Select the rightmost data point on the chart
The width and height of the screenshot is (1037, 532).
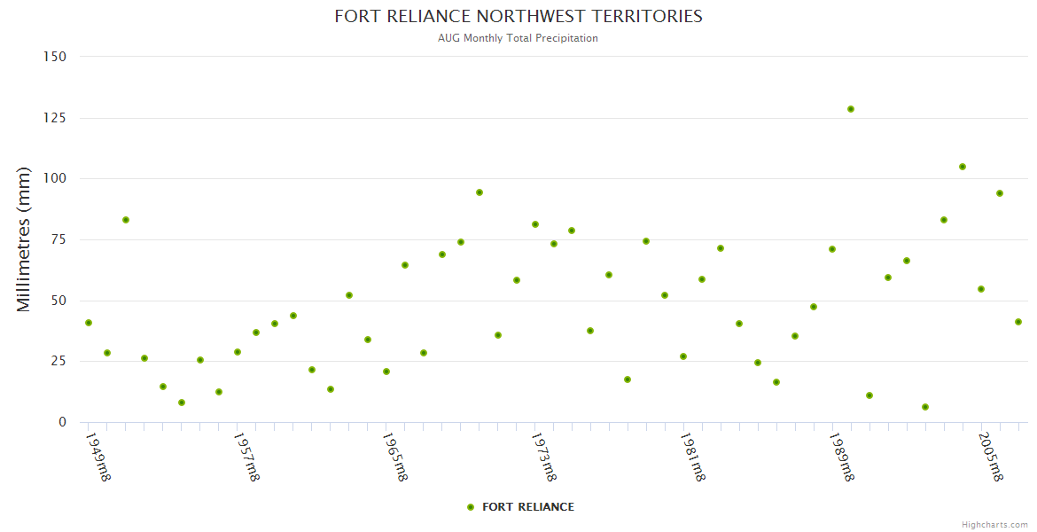1018,322
